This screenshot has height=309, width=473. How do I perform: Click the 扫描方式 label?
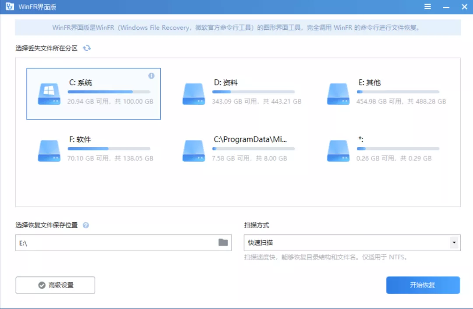pyautogui.click(x=256, y=225)
